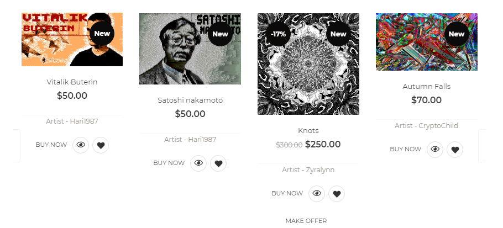503x228 pixels.
Task: Click the eye icon under Knots
Action: pyautogui.click(x=317, y=194)
